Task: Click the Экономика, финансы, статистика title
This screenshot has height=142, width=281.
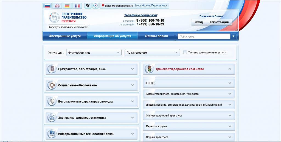Action: click(82, 118)
